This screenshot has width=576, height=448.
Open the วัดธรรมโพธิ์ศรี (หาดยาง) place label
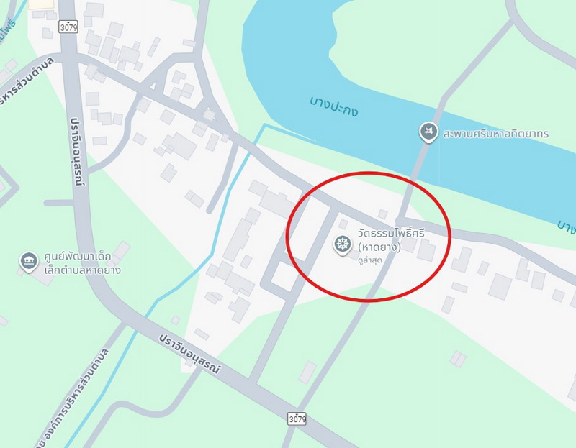(x=391, y=240)
